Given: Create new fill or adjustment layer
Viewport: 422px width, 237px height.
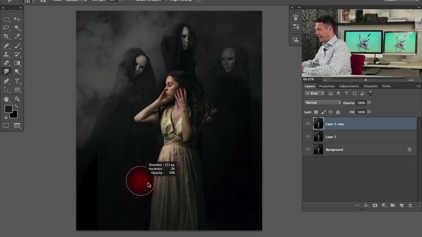Looking at the screenshot, I should pos(384,205).
